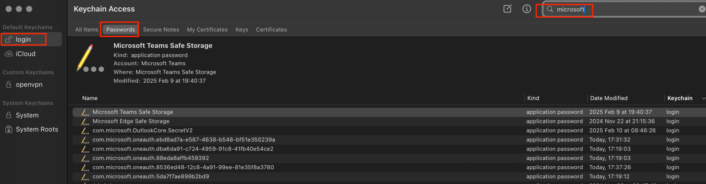
Task: Click pencil icon of Microsoft Edge Safe Storage row
Action: pos(85,121)
